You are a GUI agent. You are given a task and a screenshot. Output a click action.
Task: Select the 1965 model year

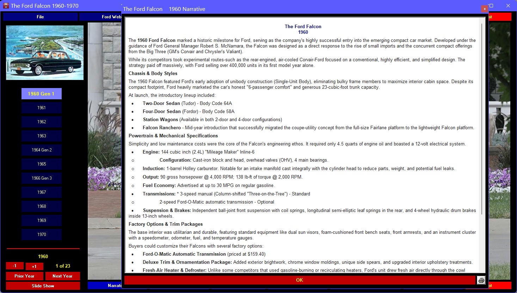42,164
